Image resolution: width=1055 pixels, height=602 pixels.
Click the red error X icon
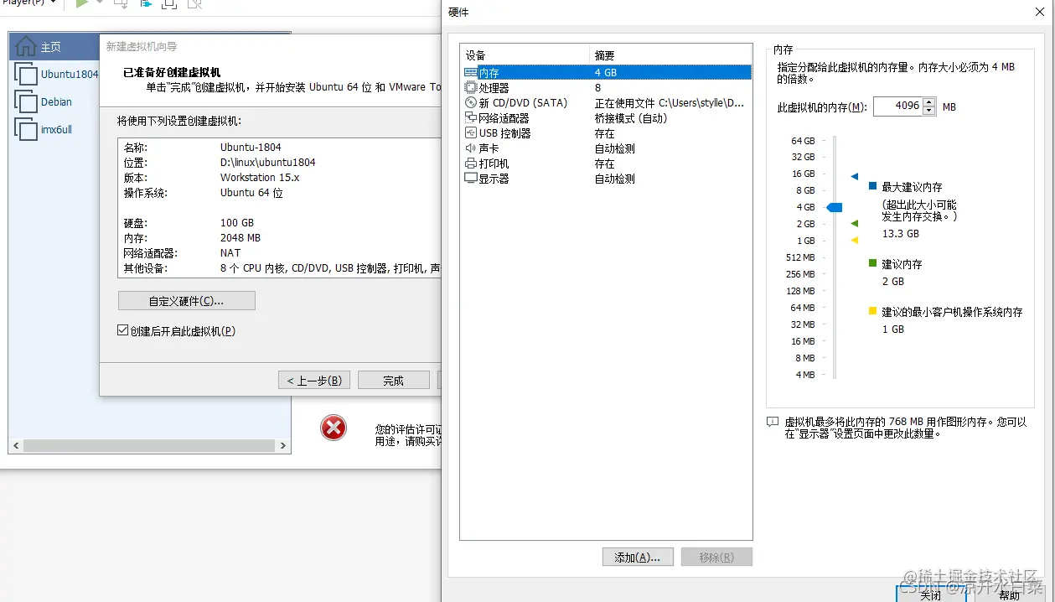click(334, 428)
